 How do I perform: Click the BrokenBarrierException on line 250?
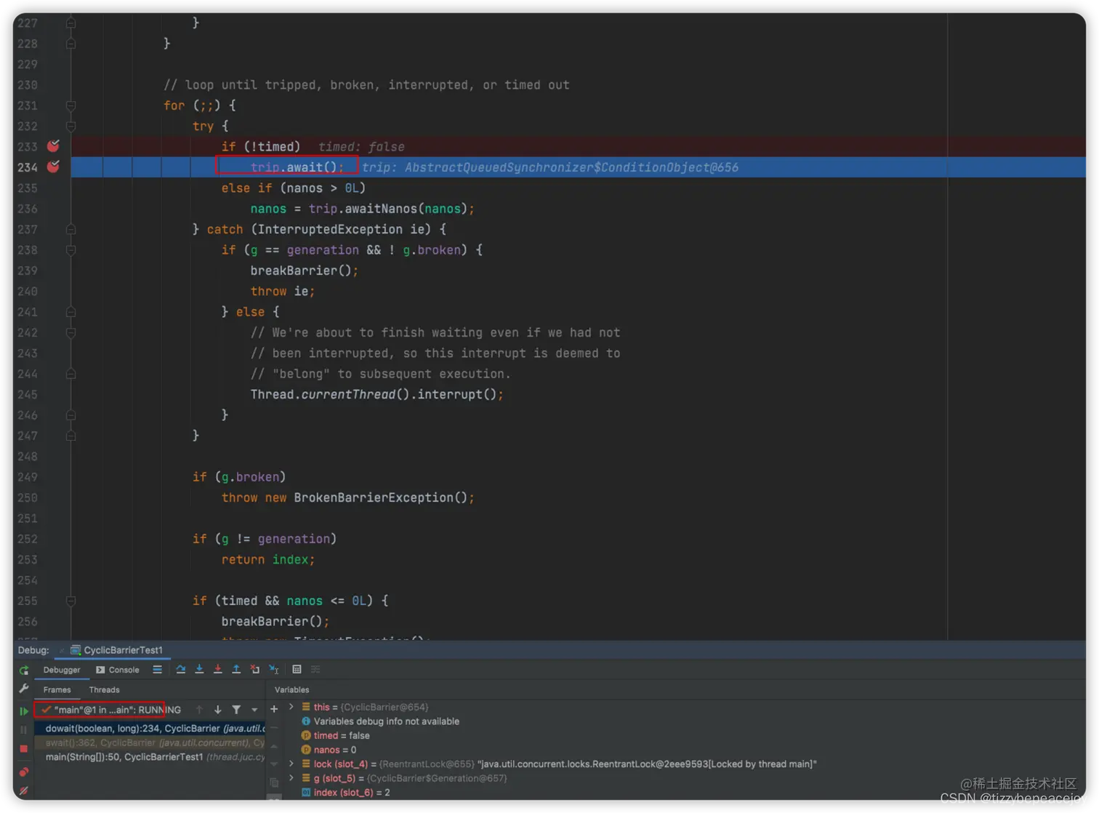[374, 498]
